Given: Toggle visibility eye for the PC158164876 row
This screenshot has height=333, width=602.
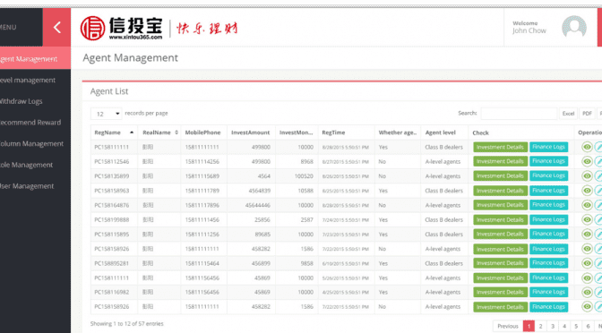Looking at the screenshot, I should [x=587, y=205].
